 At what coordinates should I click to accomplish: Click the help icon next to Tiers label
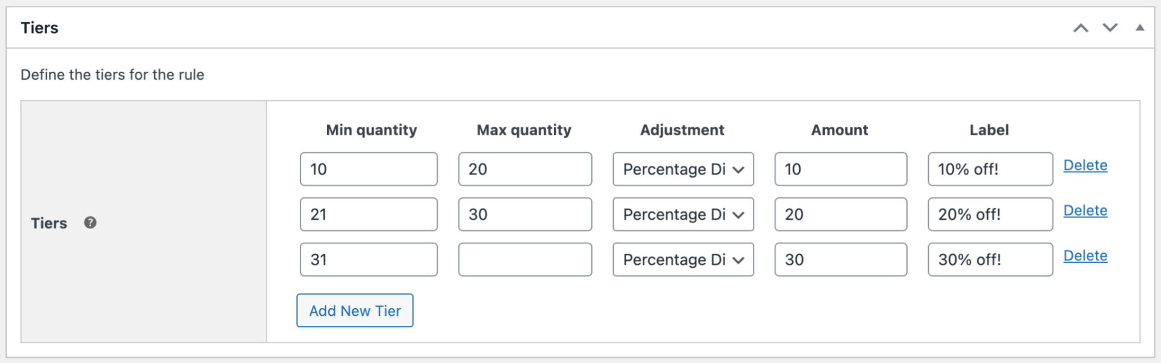coord(89,223)
